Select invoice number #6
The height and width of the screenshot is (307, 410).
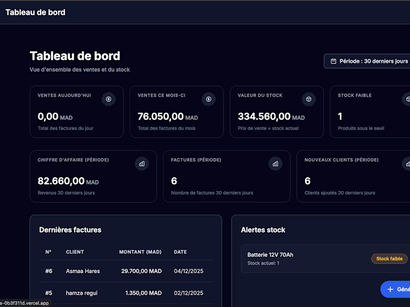47,271
